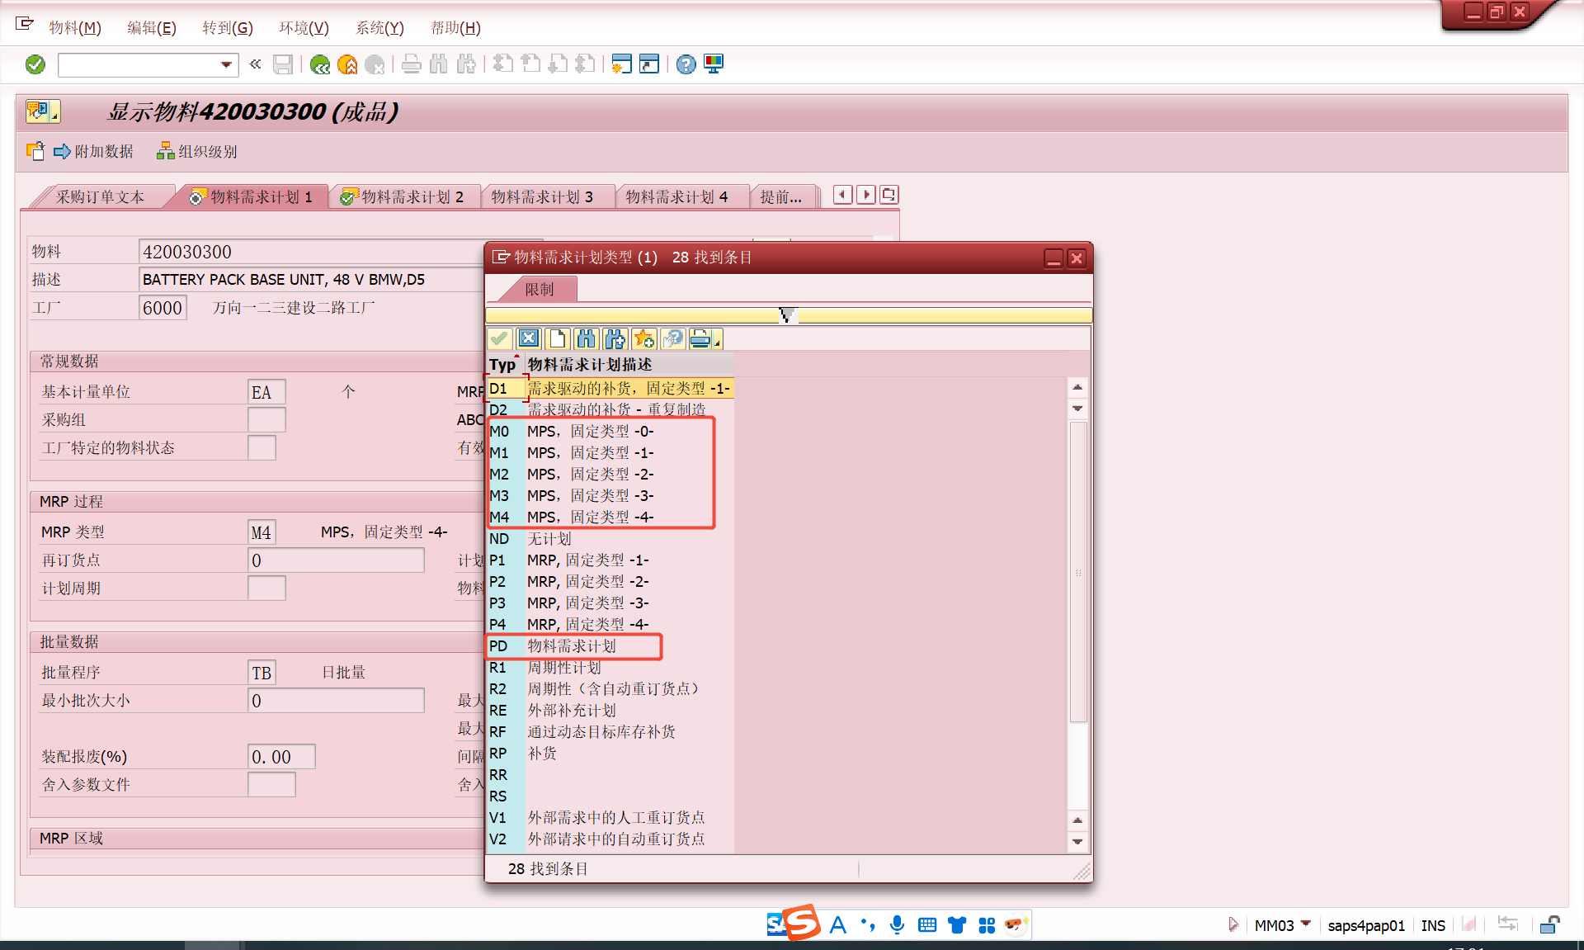Click the Insert in personal list star icon
Screen dimensions: 1584x950
click(644, 338)
